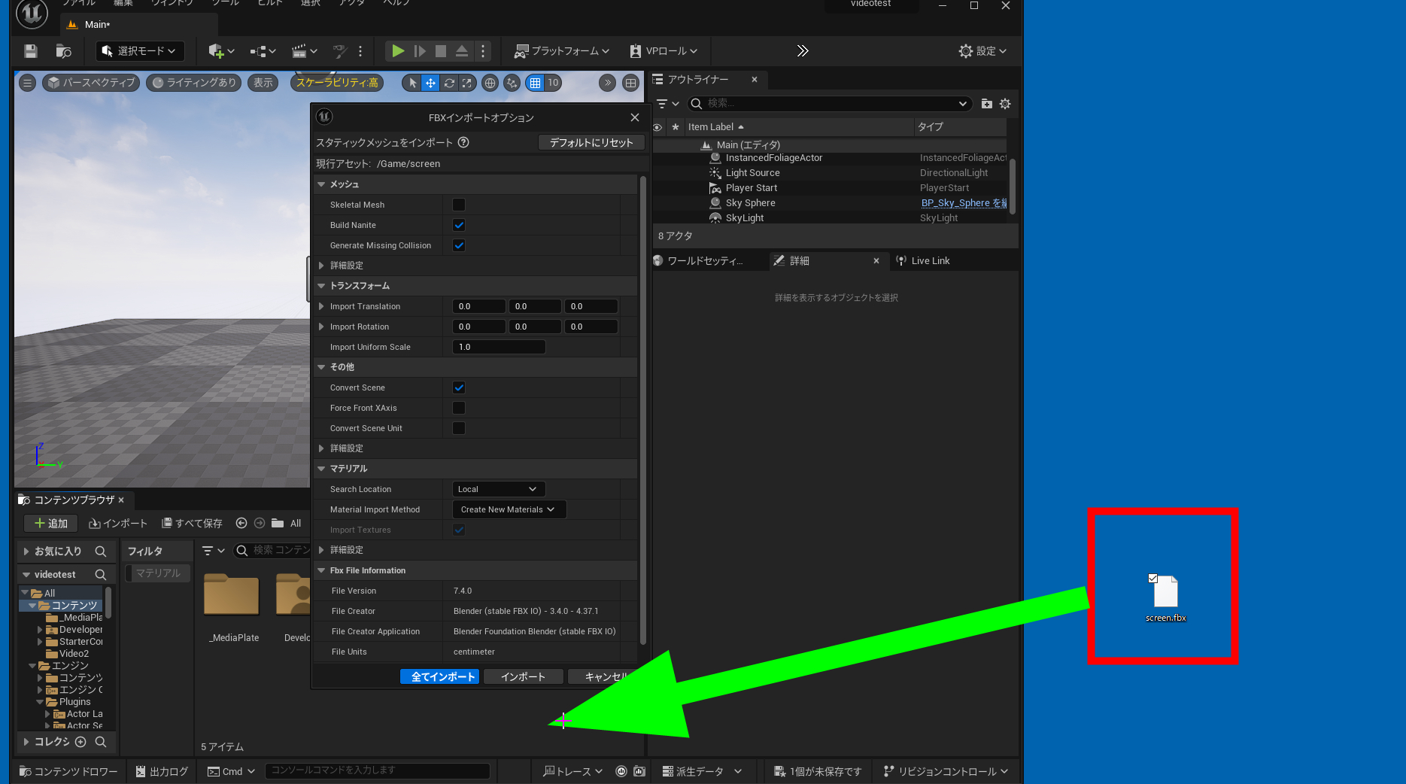This screenshot has height=784, width=1406.
Task: Open the outliner settings gear icon
Action: [1005, 104]
